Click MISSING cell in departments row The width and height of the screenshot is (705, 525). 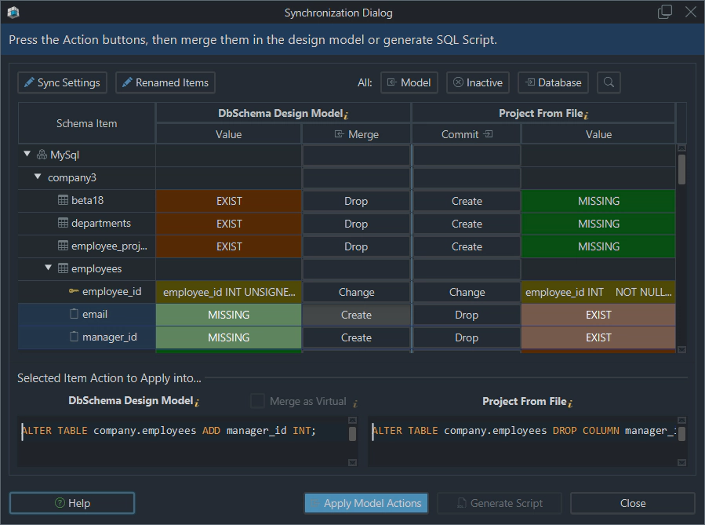(598, 224)
